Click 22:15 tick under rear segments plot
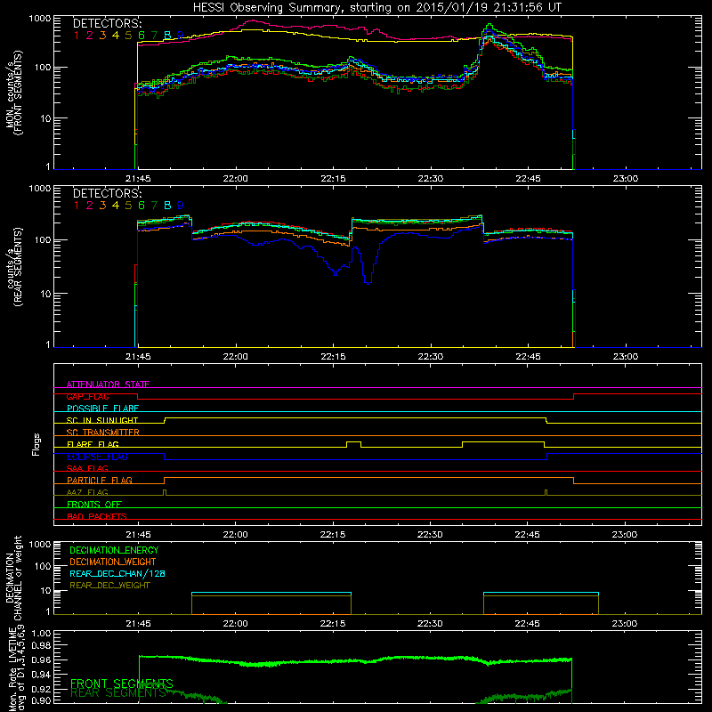This screenshot has width=712, height=712. pyautogui.click(x=333, y=357)
